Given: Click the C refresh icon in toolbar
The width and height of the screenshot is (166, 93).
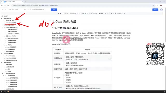Looking at the screenshot, I should click(x=122, y=14).
